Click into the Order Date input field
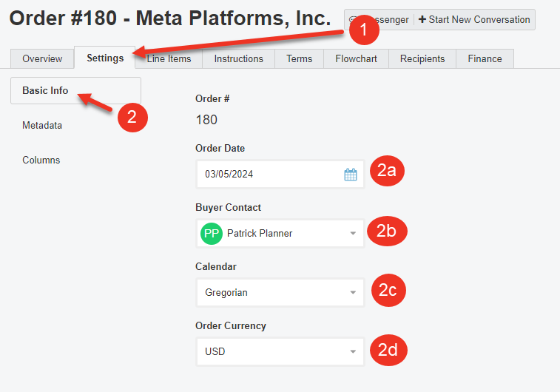560x392 pixels. (x=280, y=175)
